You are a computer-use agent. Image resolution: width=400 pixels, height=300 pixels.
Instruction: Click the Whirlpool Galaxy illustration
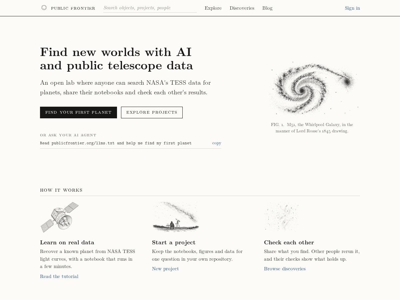313,88
